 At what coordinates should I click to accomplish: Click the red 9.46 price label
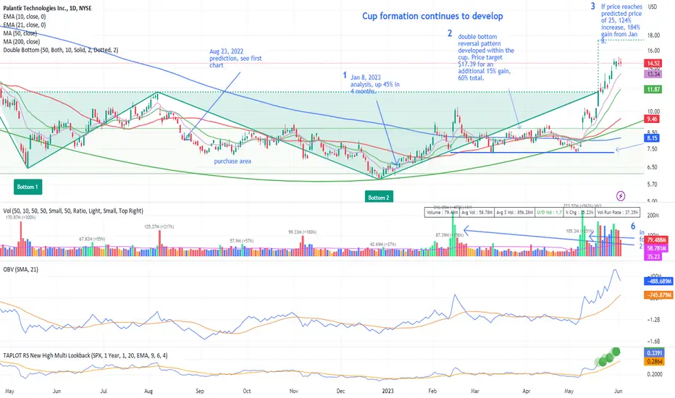(x=652, y=119)
